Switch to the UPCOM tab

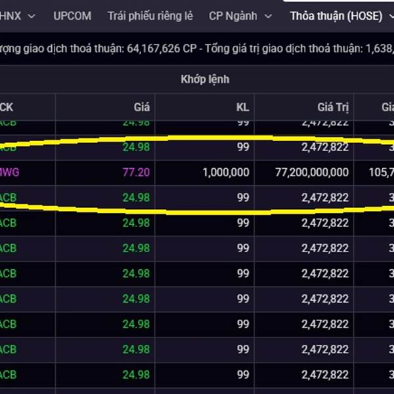coord(72,16)
